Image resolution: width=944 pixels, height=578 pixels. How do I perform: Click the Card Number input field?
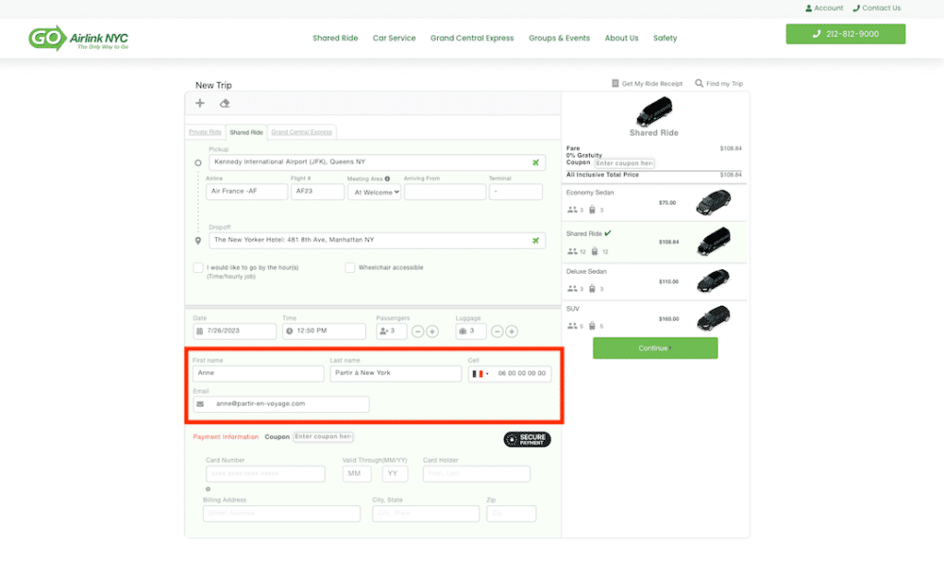265,474
